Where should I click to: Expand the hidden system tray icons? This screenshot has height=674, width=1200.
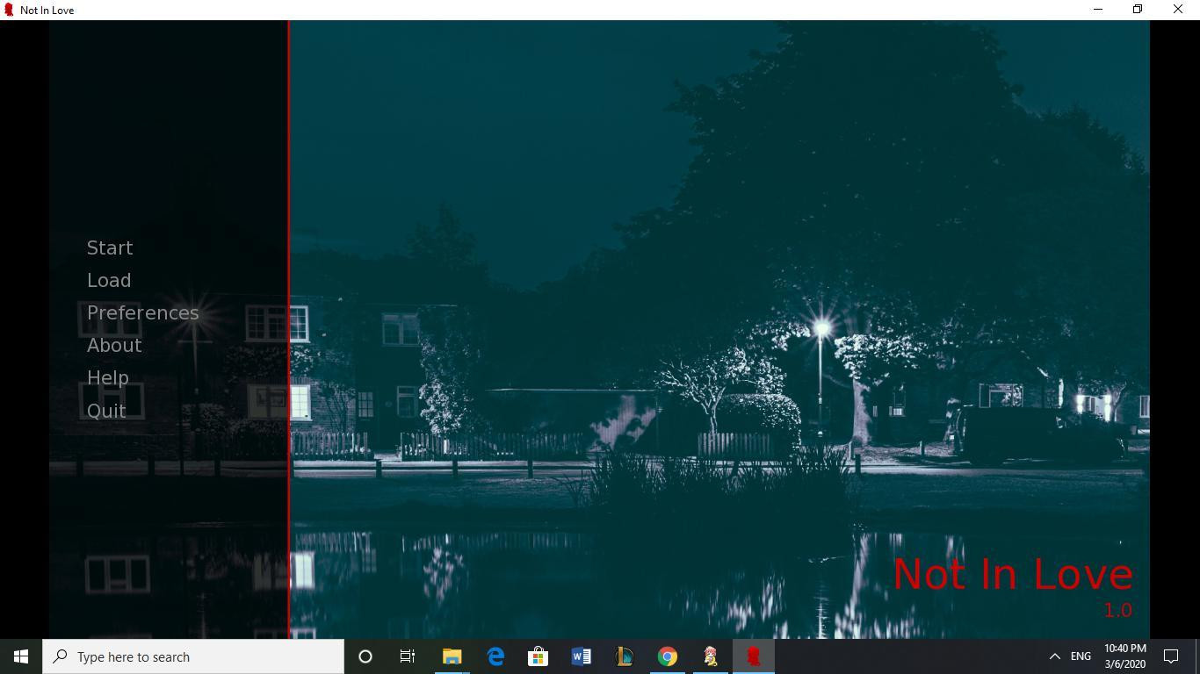click(1054, 656)
